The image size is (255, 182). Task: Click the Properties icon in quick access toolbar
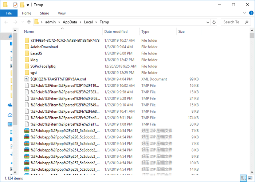[x=15, y=5]
